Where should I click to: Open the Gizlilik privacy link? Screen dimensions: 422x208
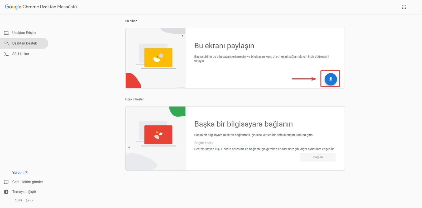18,200
